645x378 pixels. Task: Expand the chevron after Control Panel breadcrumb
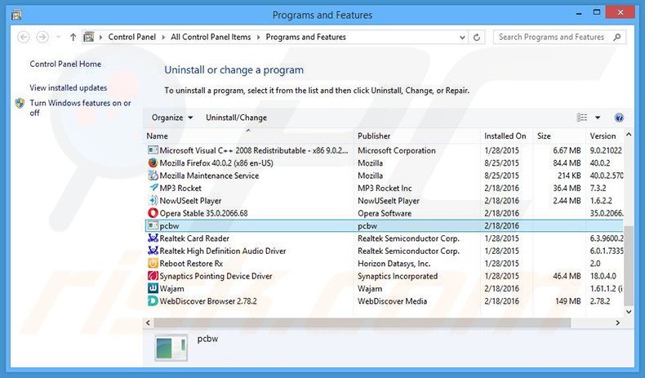point(163,37)
